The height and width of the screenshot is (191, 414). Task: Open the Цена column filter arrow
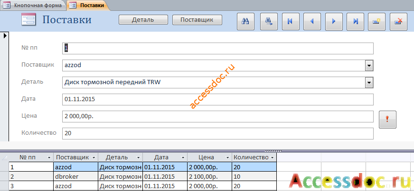227,157
